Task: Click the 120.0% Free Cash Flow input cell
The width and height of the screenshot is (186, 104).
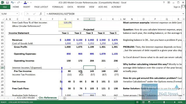Action: [65, 23]
